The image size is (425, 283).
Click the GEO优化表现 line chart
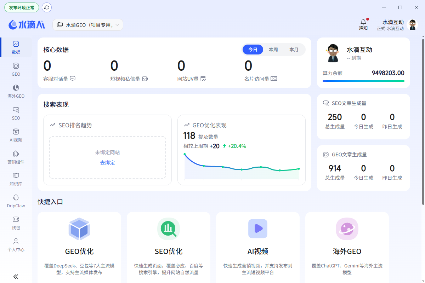pyautogui.click(x=242, y=166)
